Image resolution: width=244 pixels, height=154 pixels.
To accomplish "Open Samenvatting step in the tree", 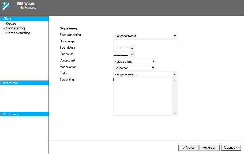I will tap(18, 33).
